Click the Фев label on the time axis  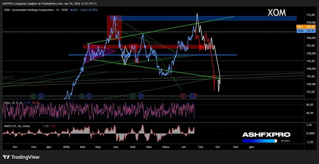coord(82,146)
